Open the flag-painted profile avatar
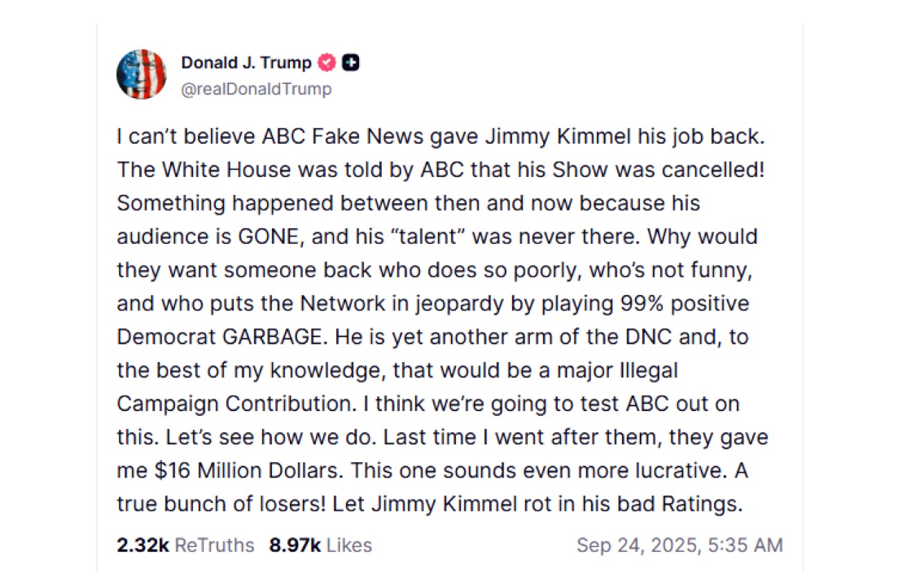This screenshot has height=588, width=918. pos(141,75)
